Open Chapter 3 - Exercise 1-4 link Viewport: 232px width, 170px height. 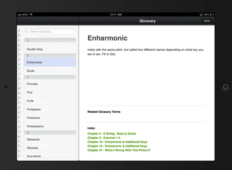click(104, 138)
